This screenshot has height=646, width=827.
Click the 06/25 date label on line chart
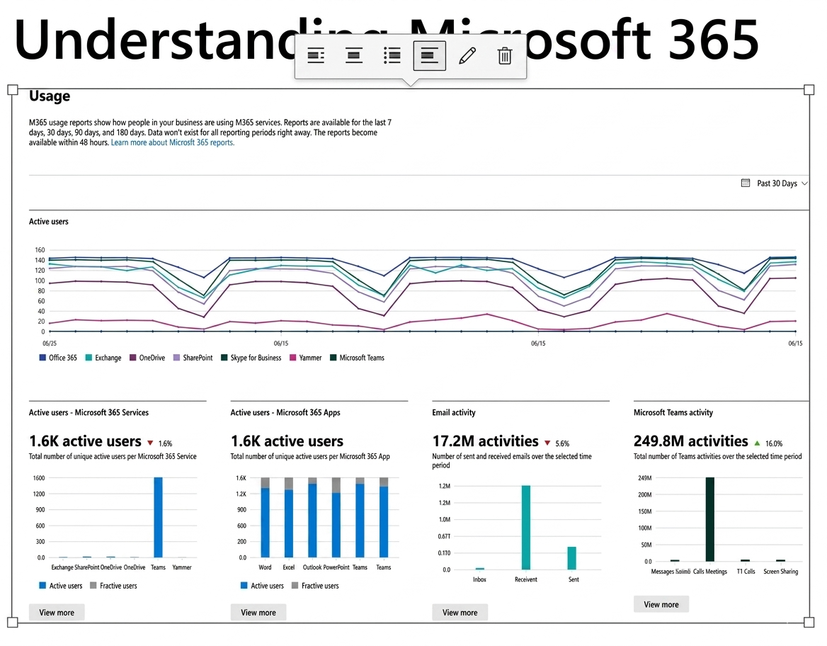click(x=50, y=343)
